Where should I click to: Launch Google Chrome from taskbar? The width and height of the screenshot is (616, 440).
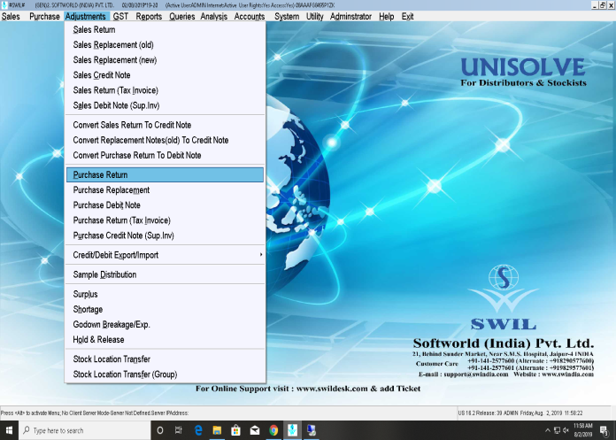tap(273, 430)
